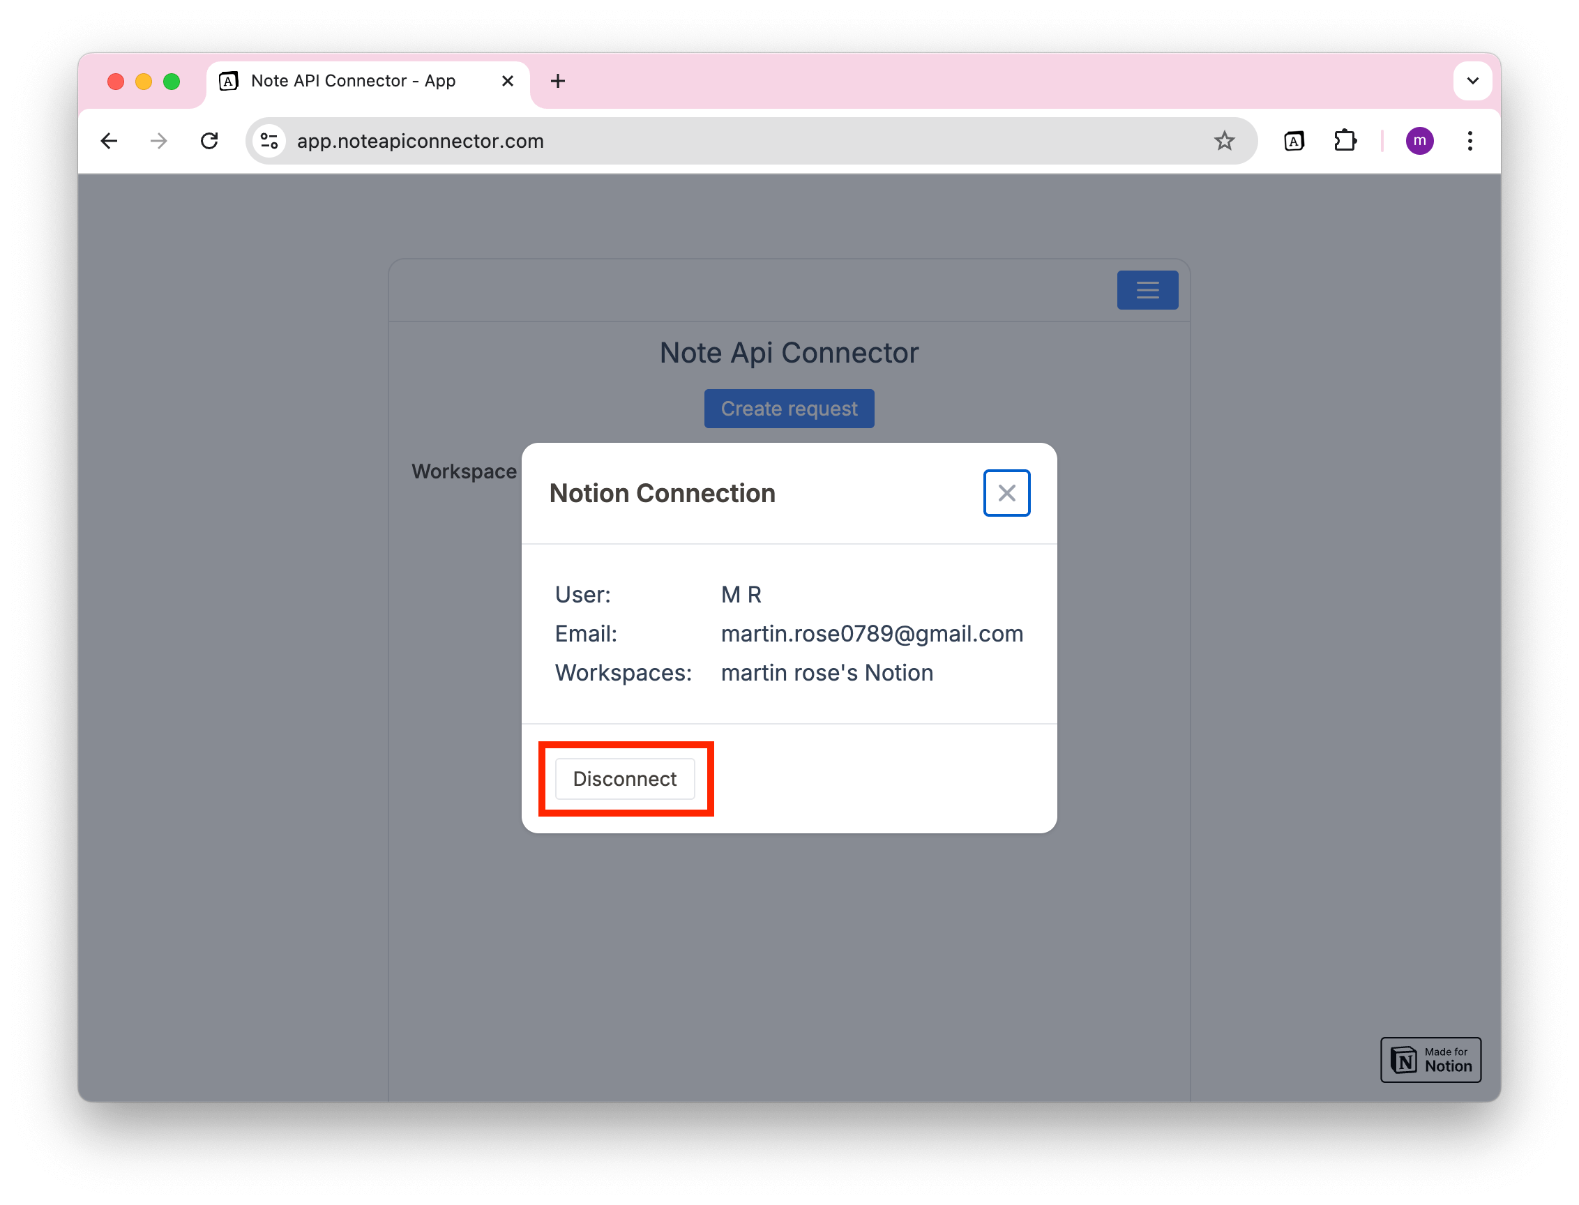This screenshot has height=1205, width=1579.
Task: Select the Note API Connector tab
Action: tap(352, 81)
